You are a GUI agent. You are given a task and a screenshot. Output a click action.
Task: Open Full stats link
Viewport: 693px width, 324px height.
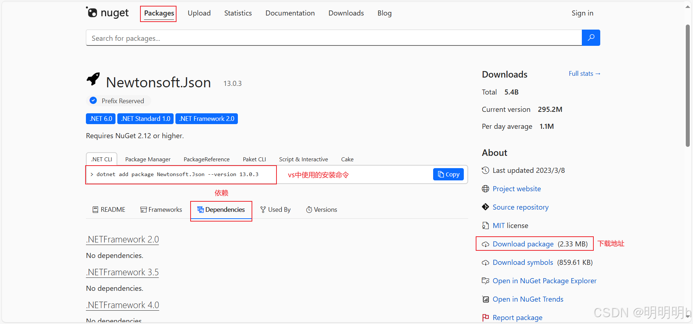click(584, 74)
